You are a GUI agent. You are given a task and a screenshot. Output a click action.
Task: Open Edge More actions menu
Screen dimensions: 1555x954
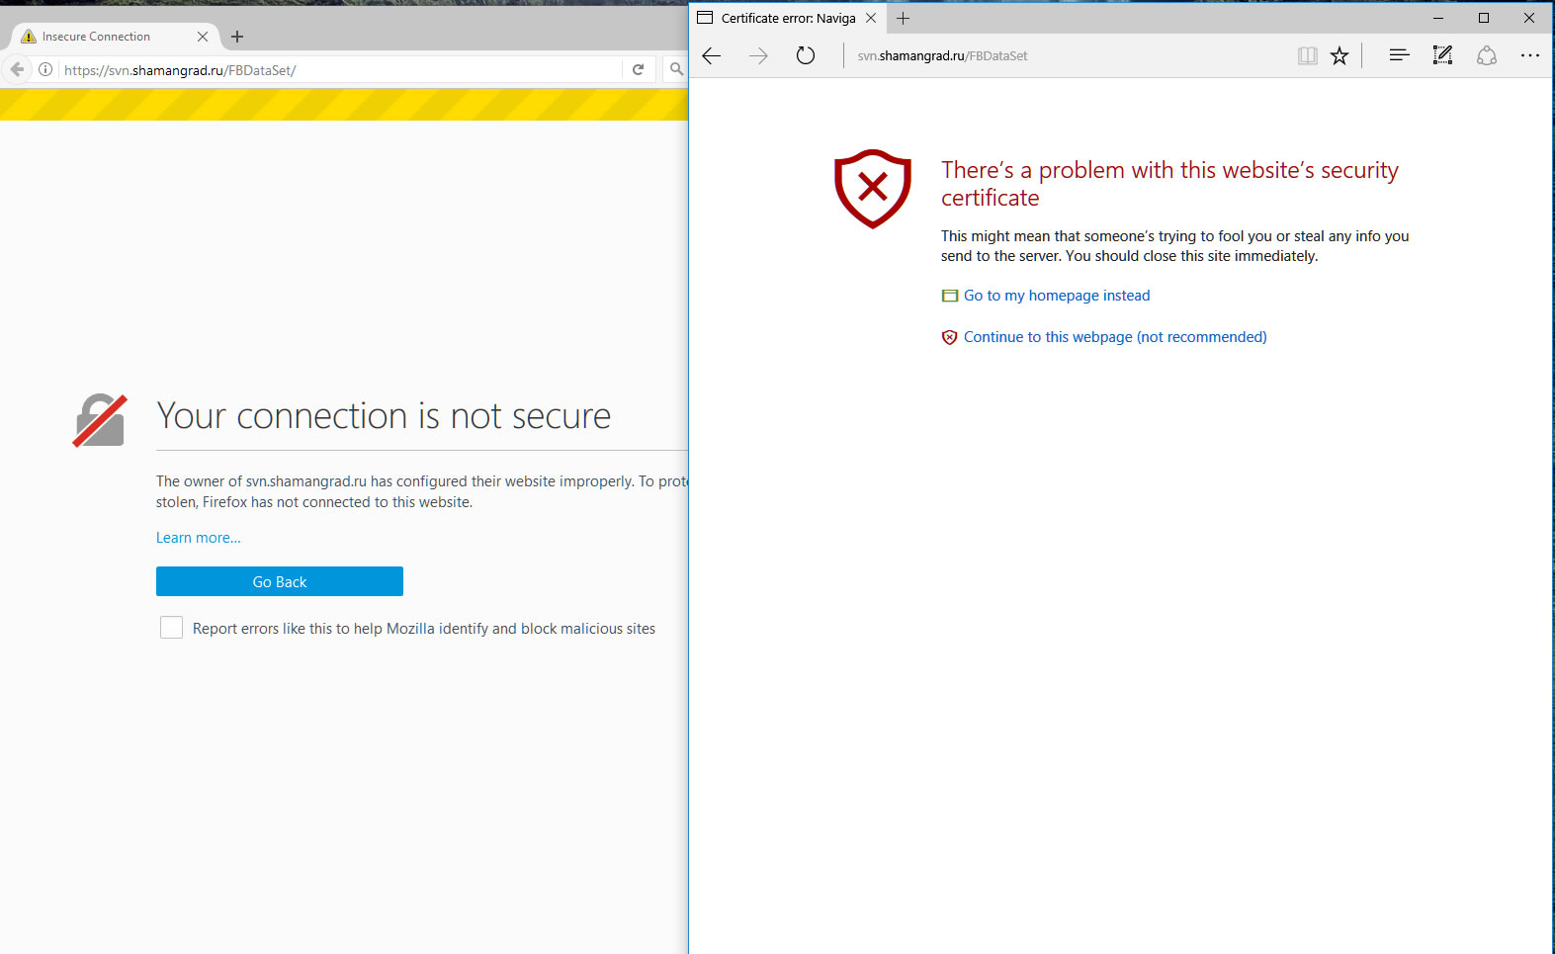pos(1529,56)
